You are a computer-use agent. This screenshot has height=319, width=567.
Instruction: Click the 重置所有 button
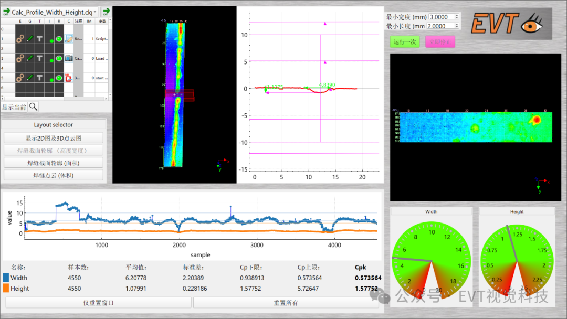pos(286,303)
